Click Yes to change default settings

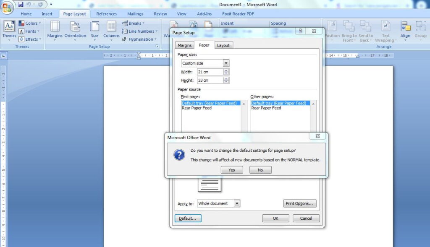232,170
